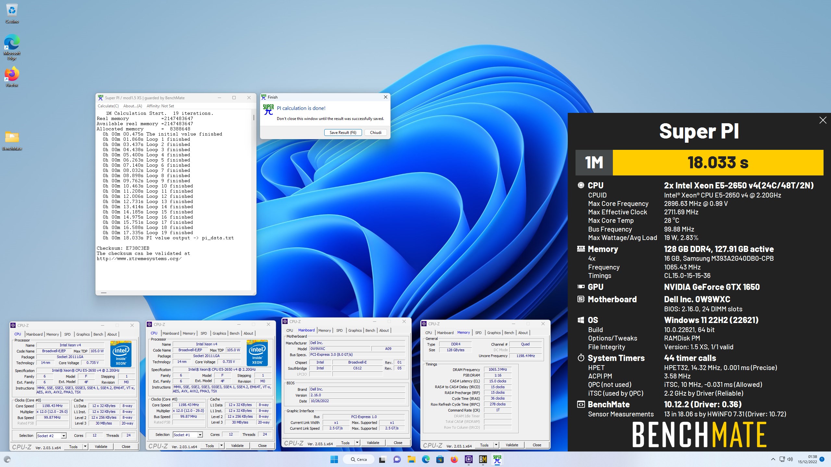Open Microsoft Store from the taskbar
The image size is (831, 467).
pyautogui.click(x=440, y=459)
